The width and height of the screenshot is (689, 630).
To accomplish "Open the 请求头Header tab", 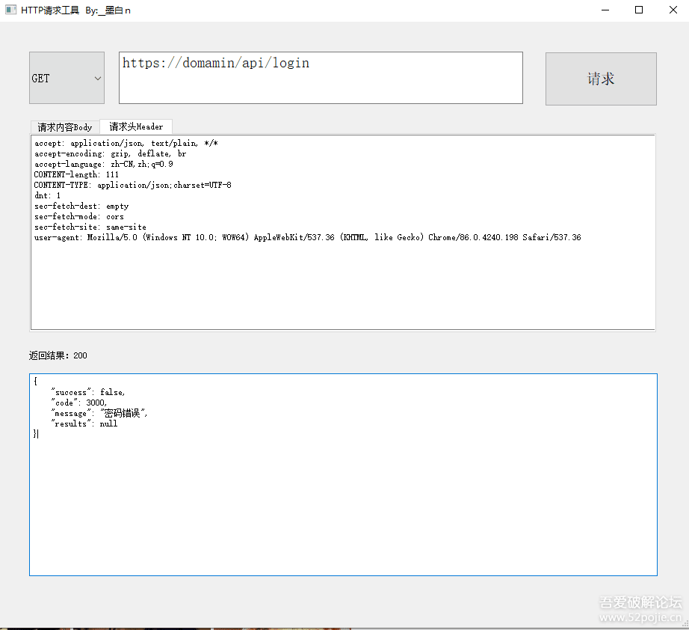I will point(135,126).
